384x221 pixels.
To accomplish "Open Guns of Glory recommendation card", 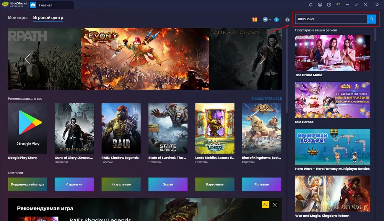I will 74,128.
